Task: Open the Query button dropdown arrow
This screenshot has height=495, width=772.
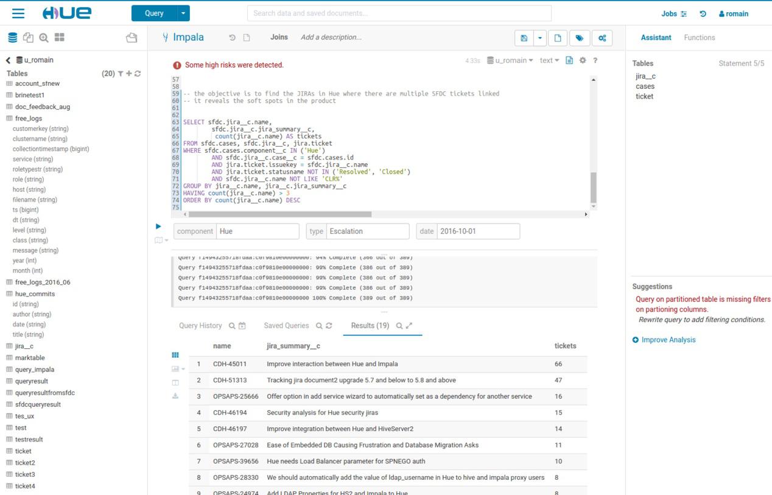Action: click(183, 13)
